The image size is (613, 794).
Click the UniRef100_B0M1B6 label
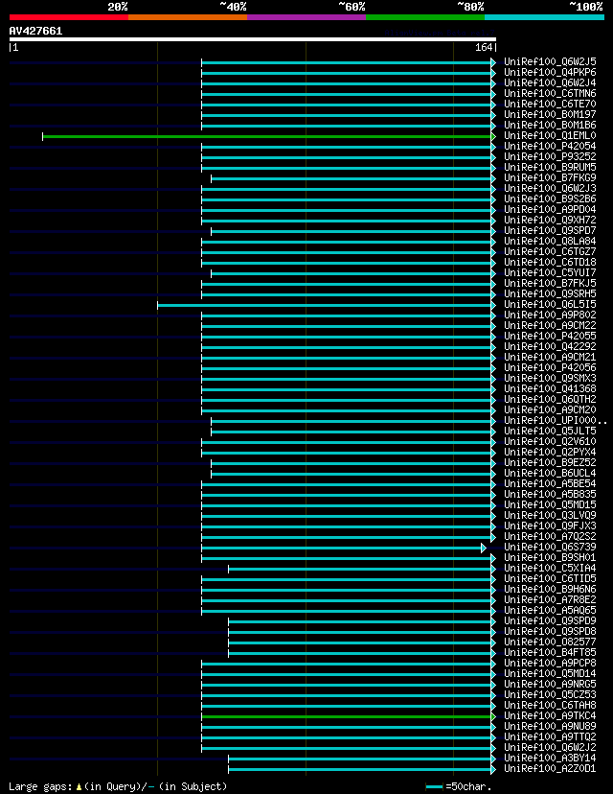(x=550, y=125)
